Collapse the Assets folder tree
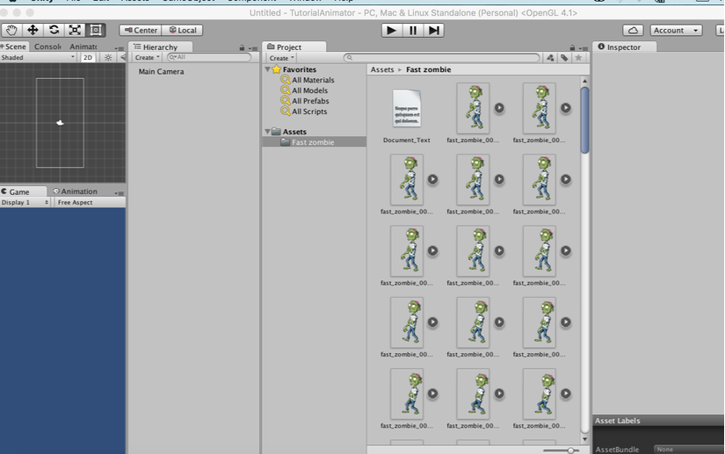The image size is (725, 454). [267, 132]
